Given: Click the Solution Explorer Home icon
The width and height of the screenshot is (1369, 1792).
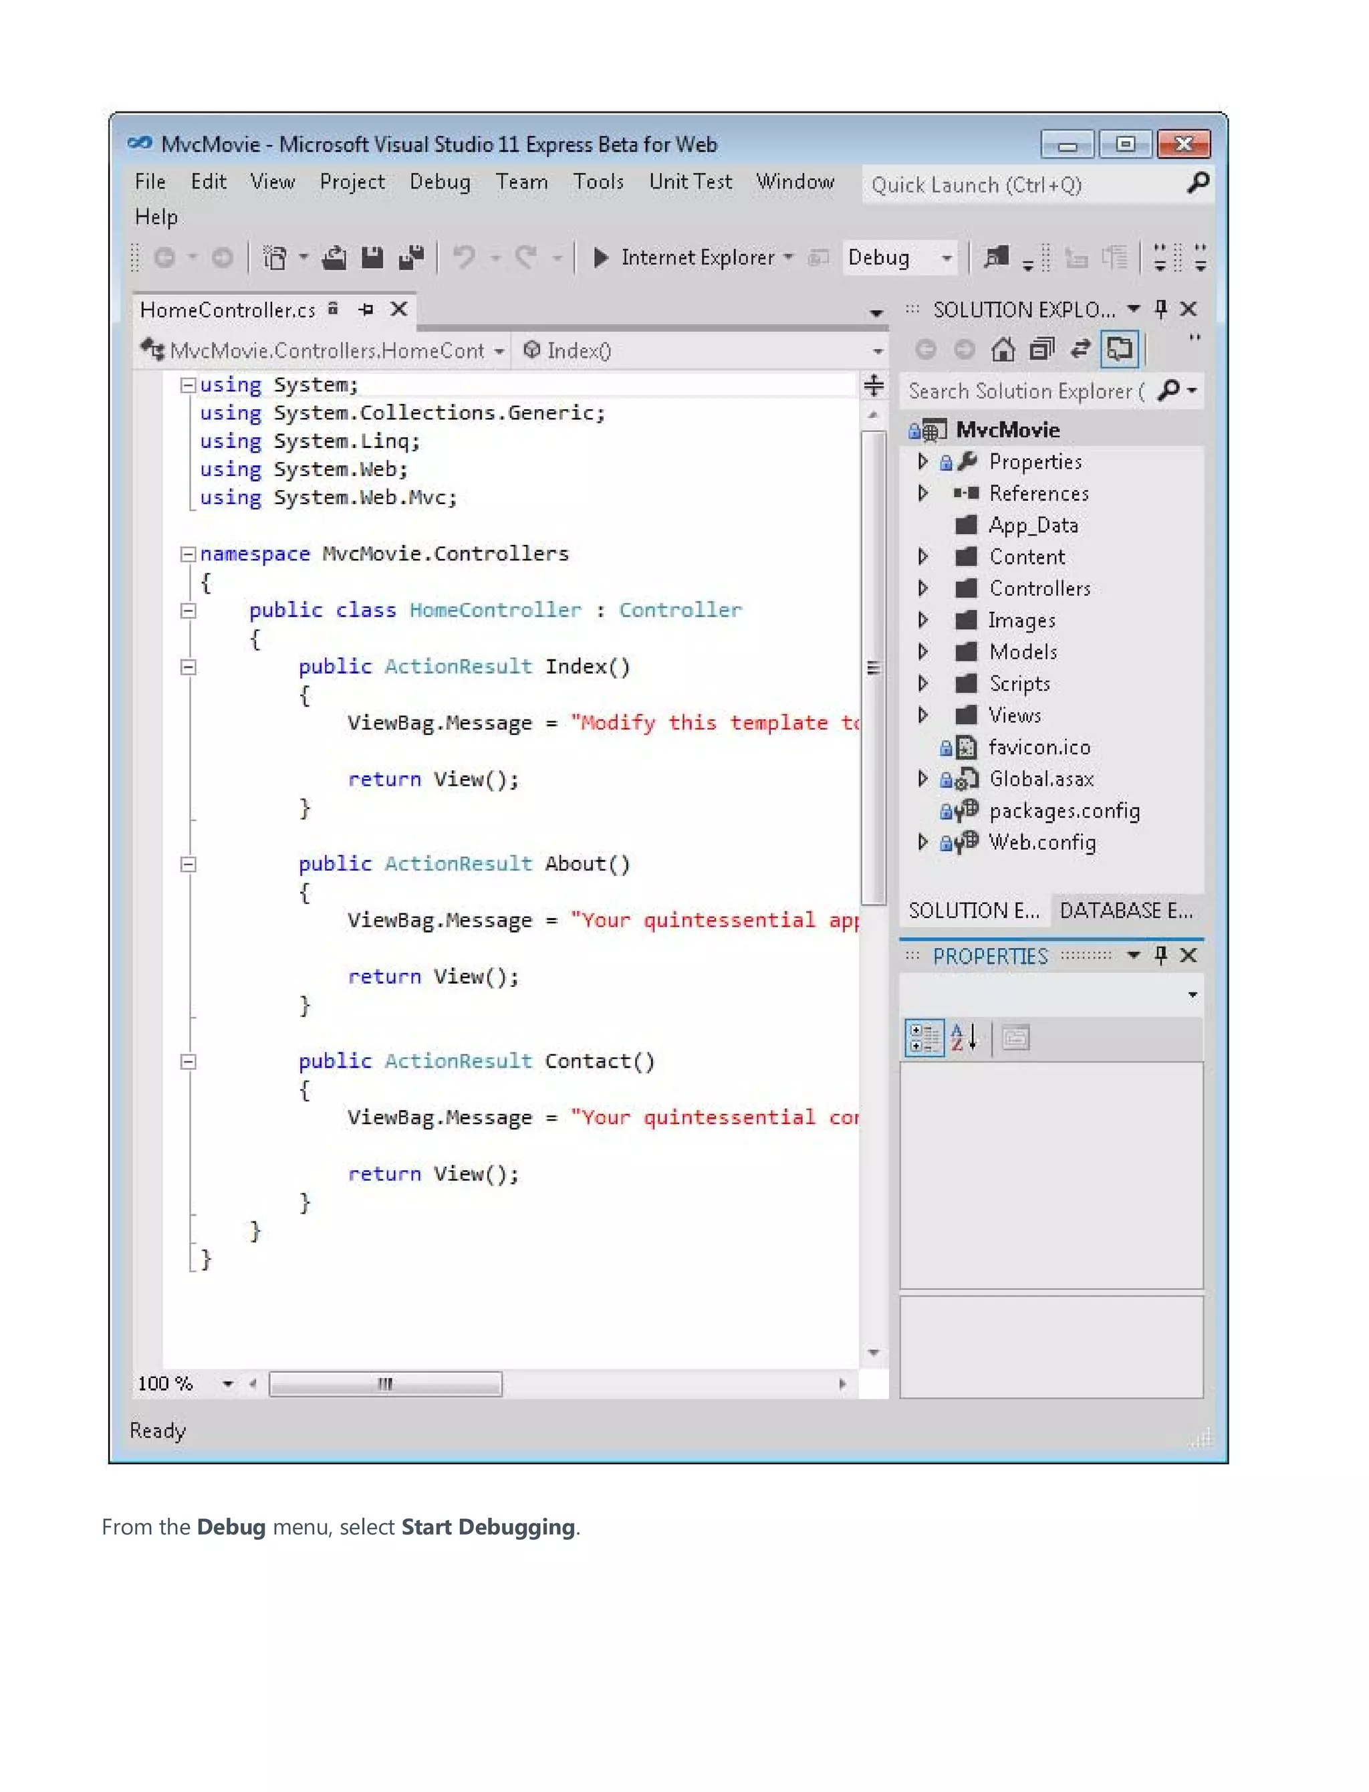Looking at the screenshot, I should [1003, 350].
